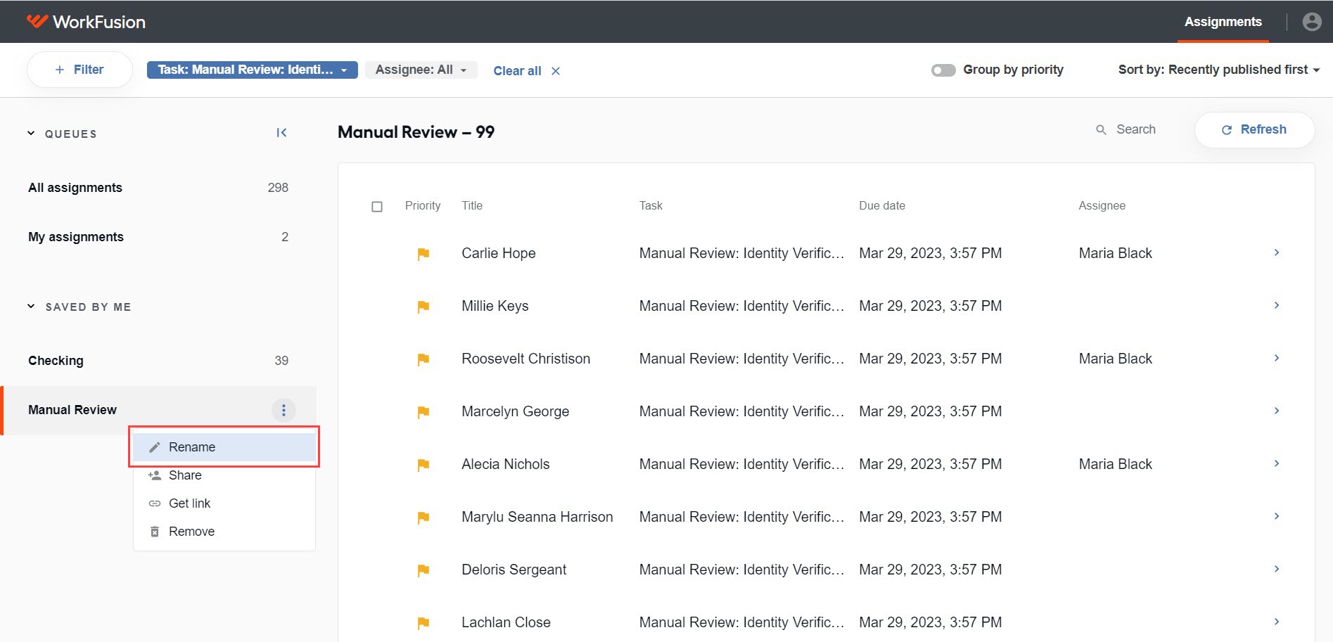This screenshot has height=642, width=1333.
Task: Click the priority flag for Roosevelt Christison
Action: pos(423,359)
